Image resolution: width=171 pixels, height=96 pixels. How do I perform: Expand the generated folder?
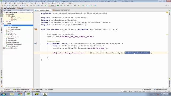pos(6,27)
